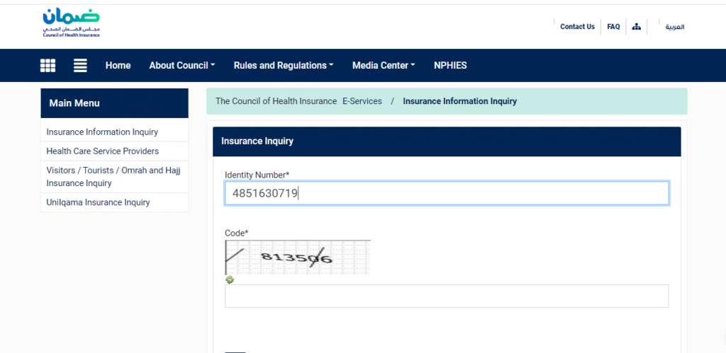Switch language to Arabic
Screen dimensions: 726x353
click(674, 27)
